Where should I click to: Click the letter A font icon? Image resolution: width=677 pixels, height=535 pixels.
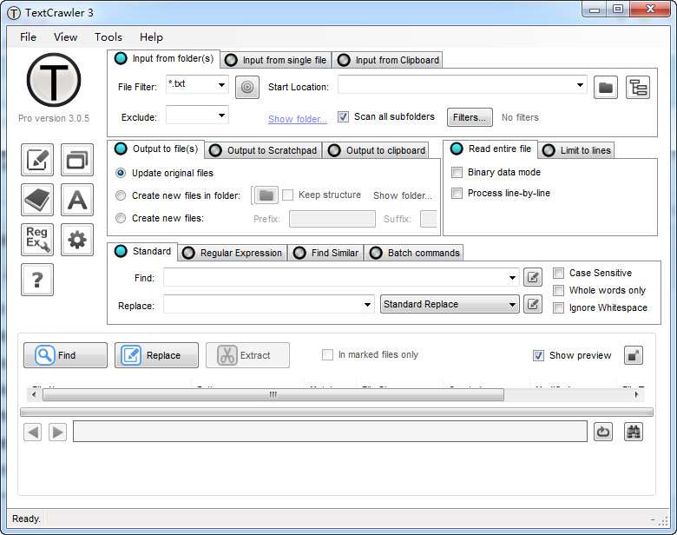(77, 200)
